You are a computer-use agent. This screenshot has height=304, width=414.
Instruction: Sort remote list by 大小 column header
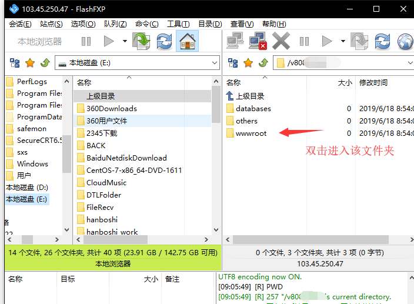click(345, 82)
